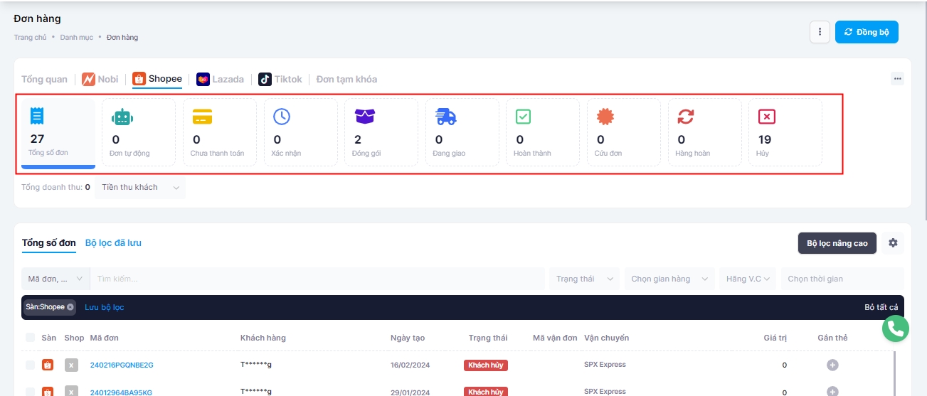Switch to the Lazada tab
Viewport: 927px width, 396px height.
point(221,79)
